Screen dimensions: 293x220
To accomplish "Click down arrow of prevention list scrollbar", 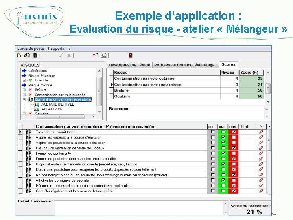I will (269, 194).
